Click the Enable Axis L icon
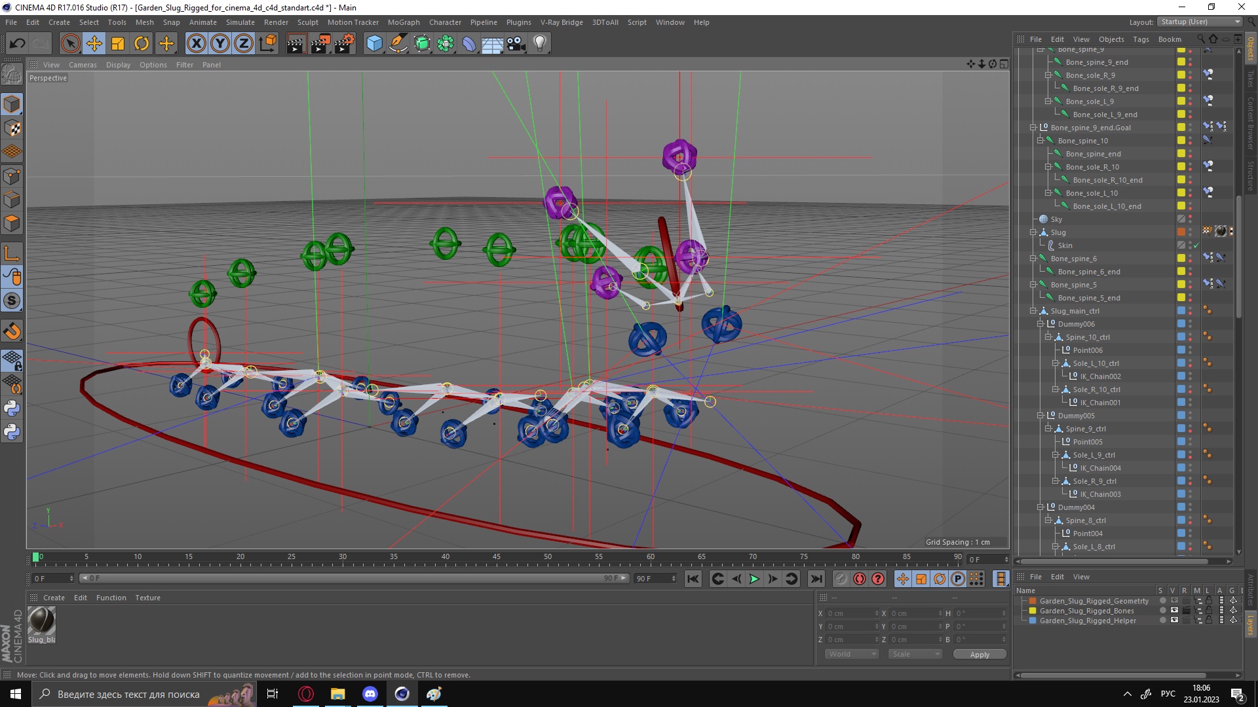Image resolution: width=1258 pixels, height=707 pixels. click(12, 253)
